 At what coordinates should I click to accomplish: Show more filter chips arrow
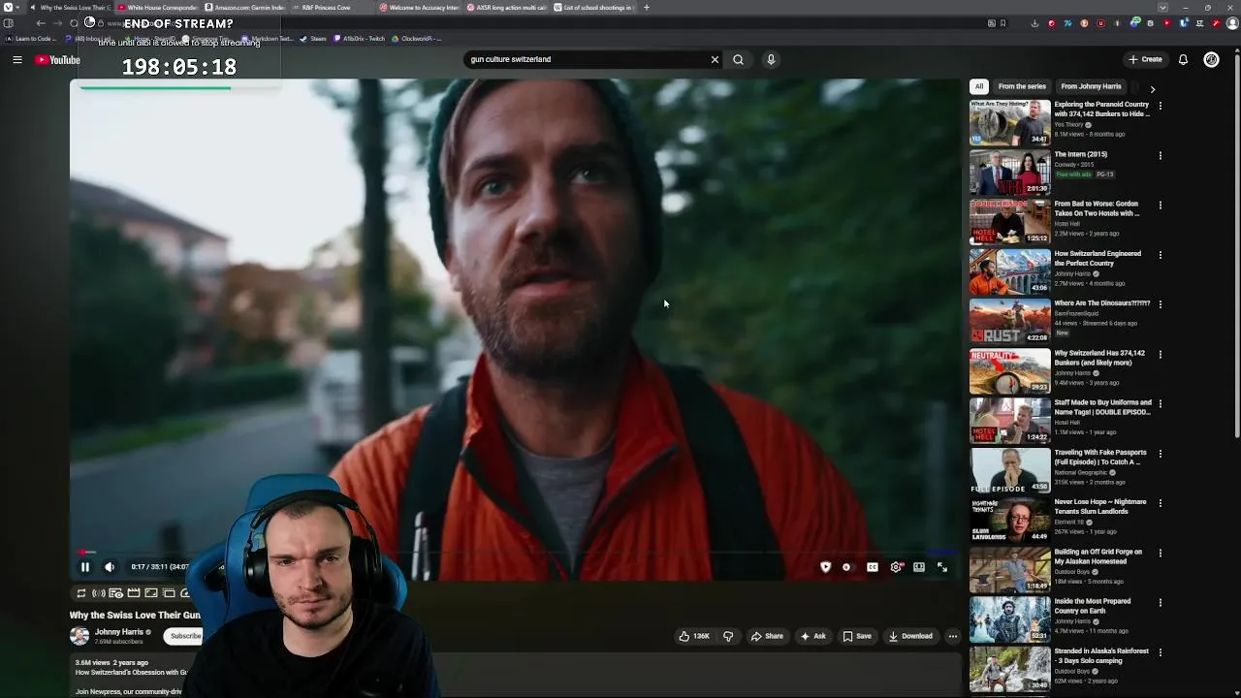coord(1153,87)
